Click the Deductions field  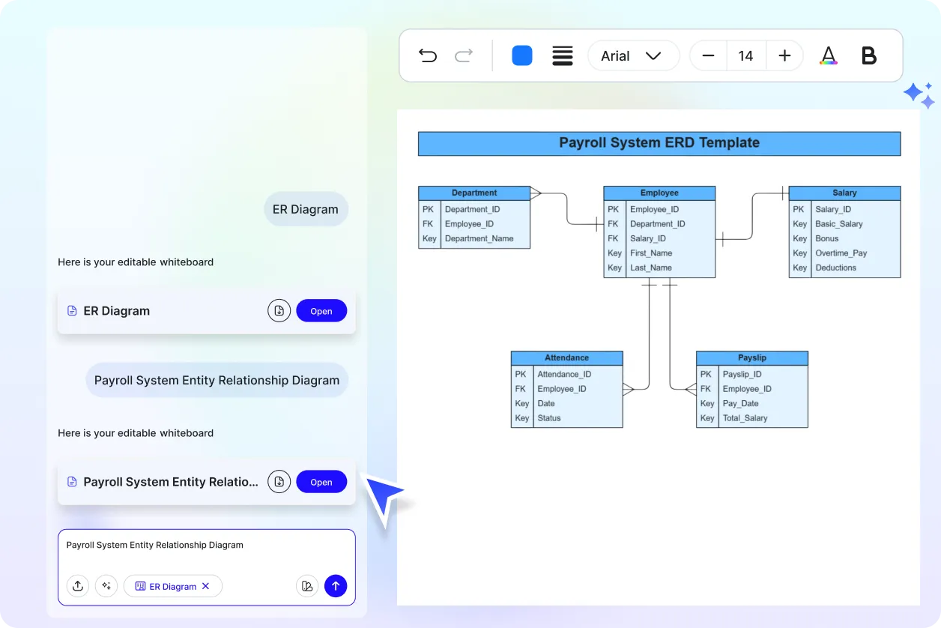click(x=835, y=268)
